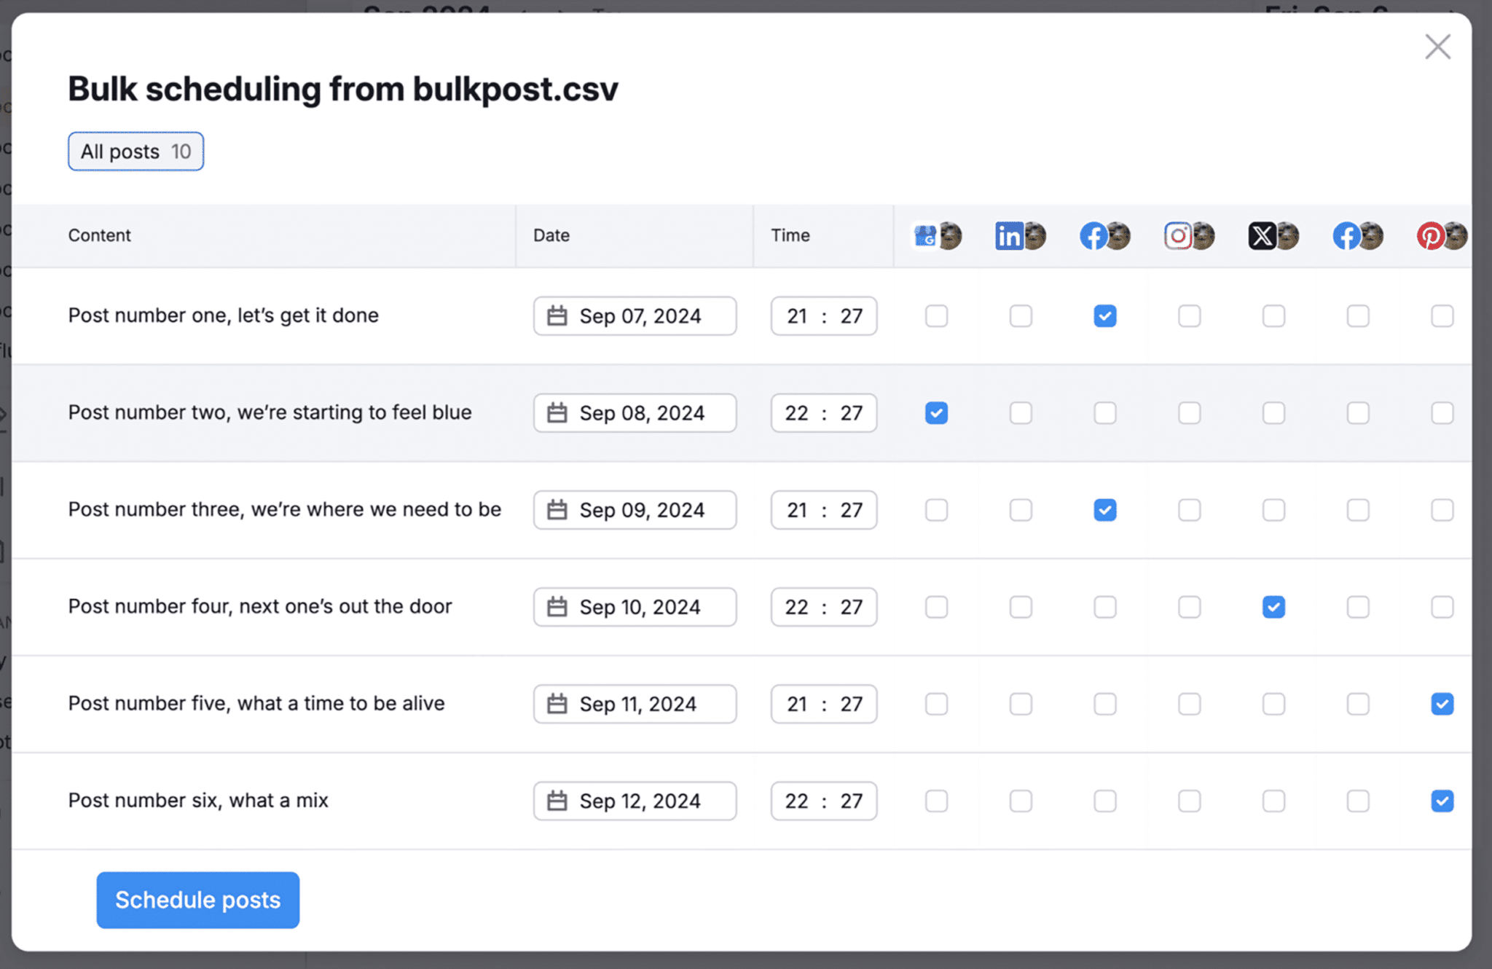Open the Sep 12, 2024 date picker
Viewport: 1492px width, 969px height.
635,801
